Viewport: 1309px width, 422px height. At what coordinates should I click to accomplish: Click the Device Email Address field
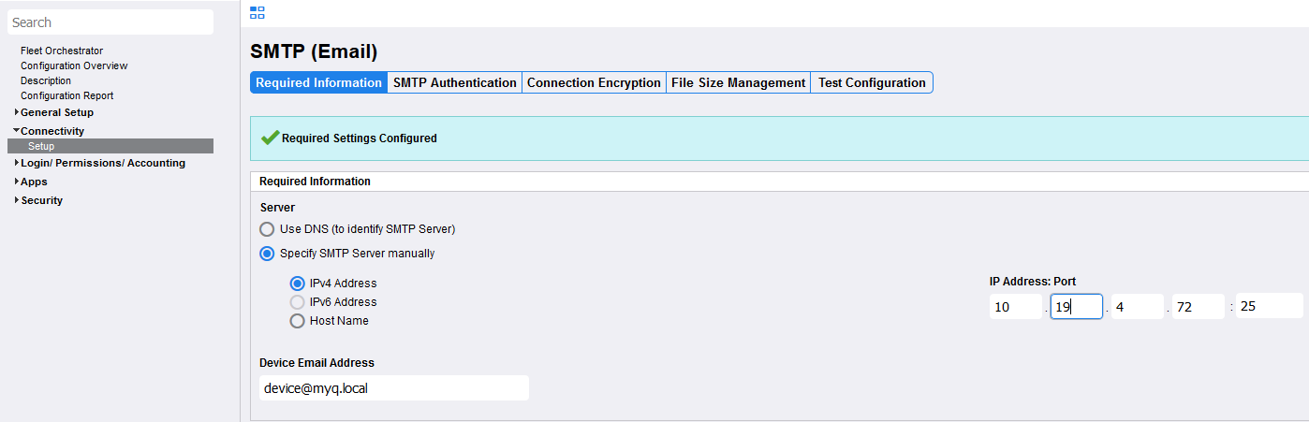coord(393,388)
